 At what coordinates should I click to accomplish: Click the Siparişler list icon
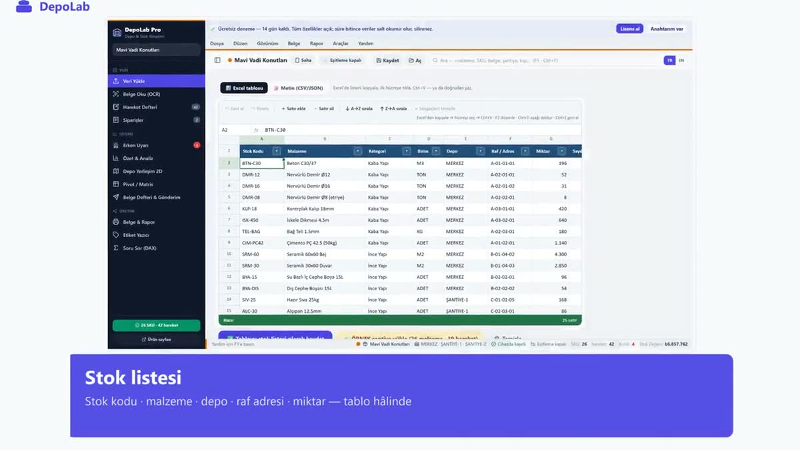[x=116, y=120]
